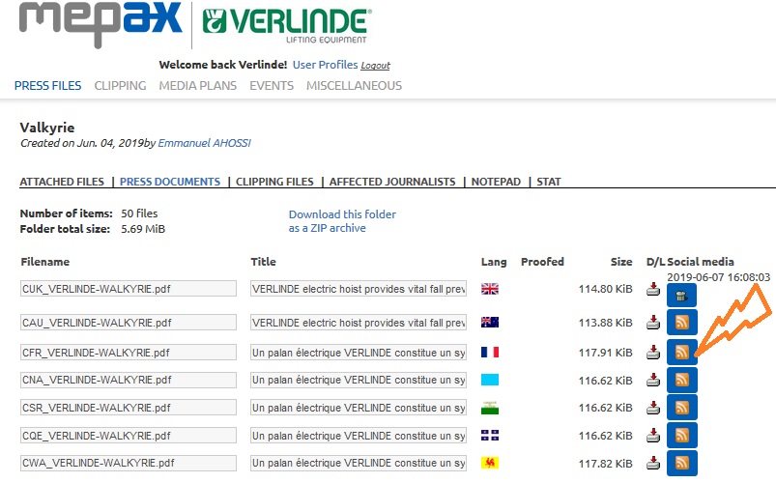This screenshot has width=776, height=483.
Task: Click the RSS social media icon for CWA file
Action: click(681, 464)
